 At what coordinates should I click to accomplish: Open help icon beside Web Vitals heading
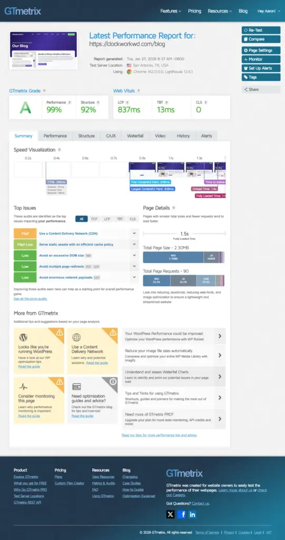(139, 91)
